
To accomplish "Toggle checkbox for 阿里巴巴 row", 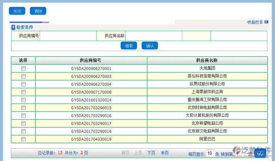I will pyautogui.click(x=23, y=139).
